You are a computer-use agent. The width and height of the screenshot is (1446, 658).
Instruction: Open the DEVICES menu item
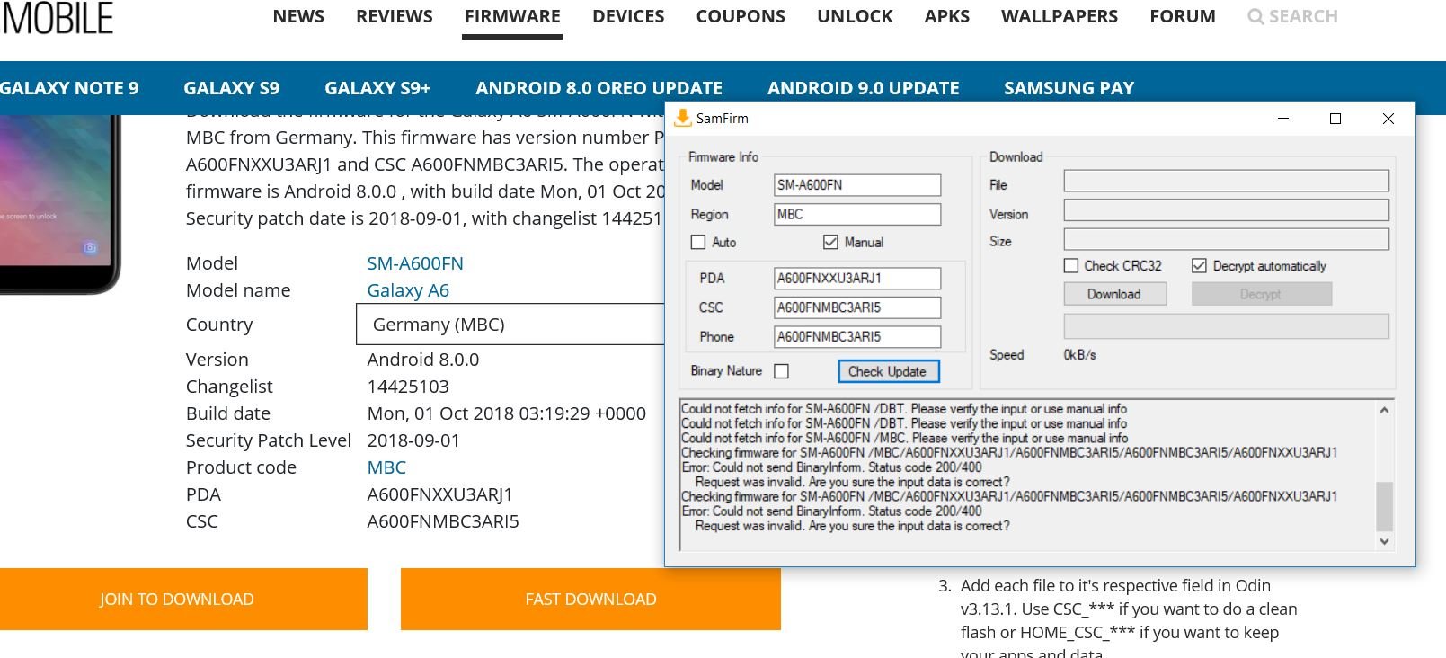(x=628, y=17)
